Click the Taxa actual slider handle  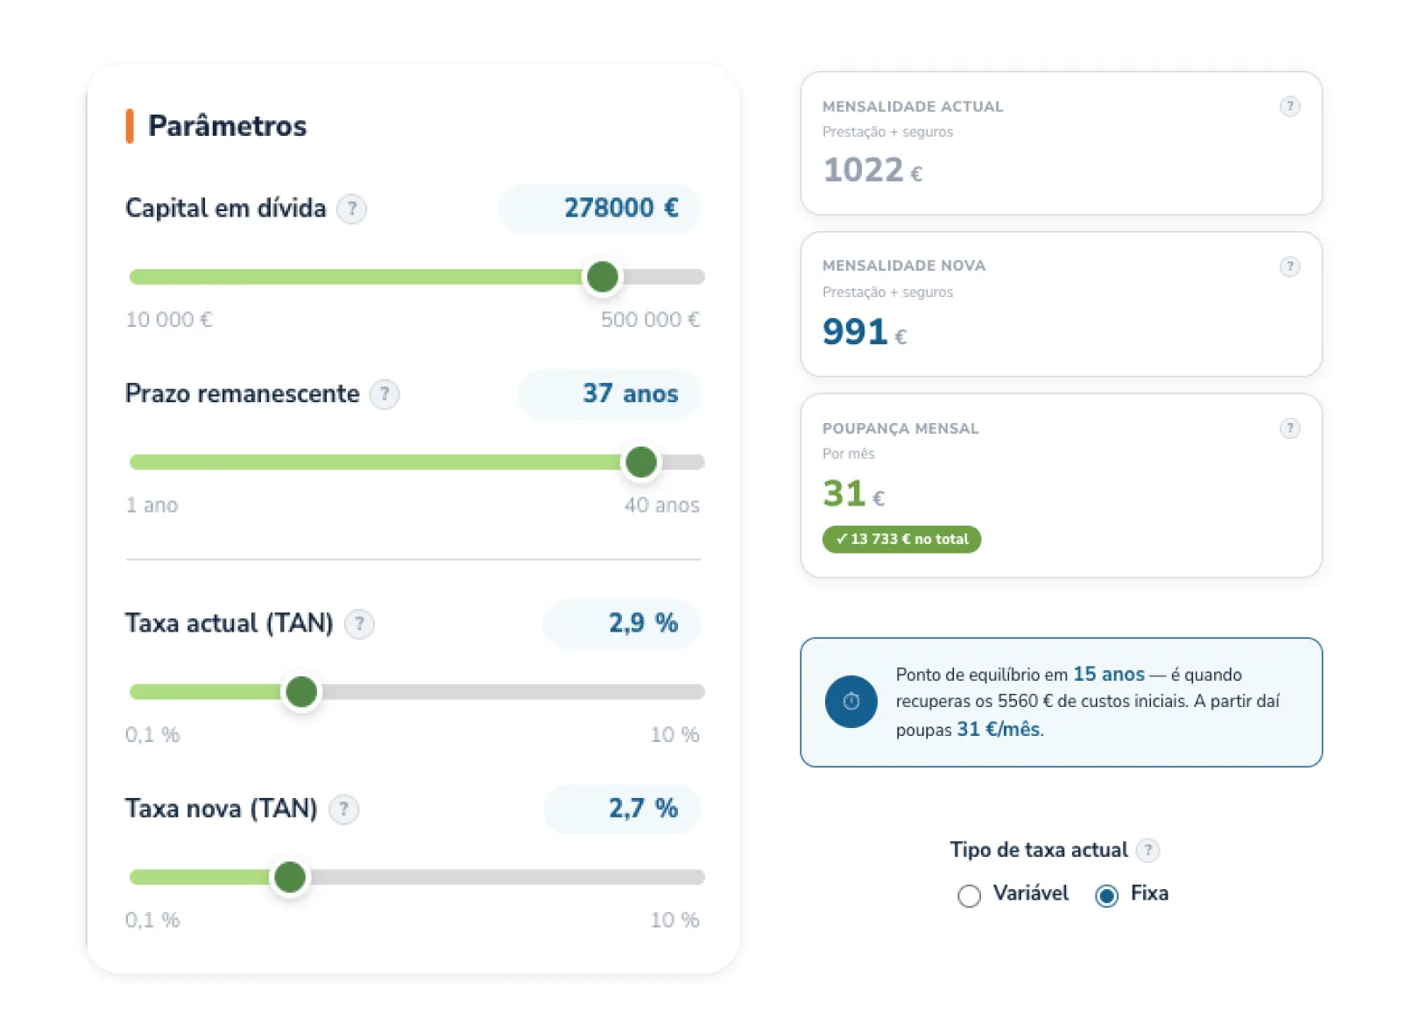click(x=301, y=692)
